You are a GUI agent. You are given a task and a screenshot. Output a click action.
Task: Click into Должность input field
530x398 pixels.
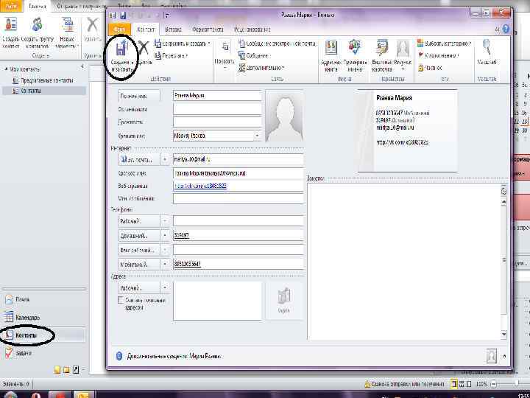(217, 122)
